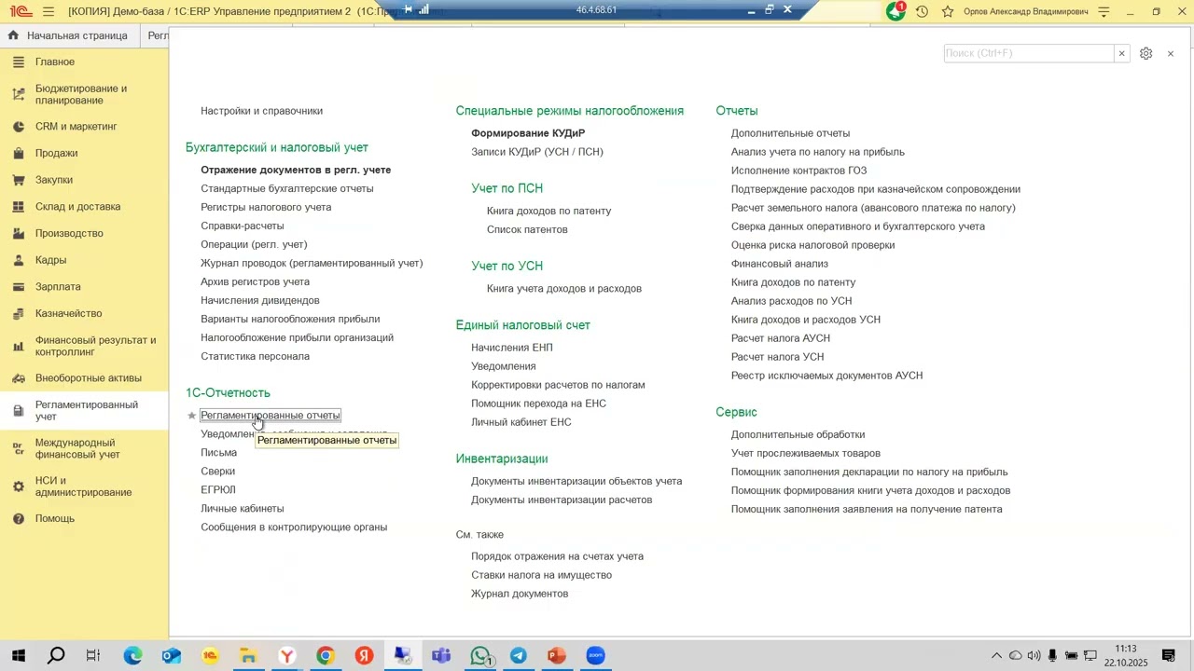
Task: Open Отражение документов в регл. учете
Action: pyautogui.click(x=296, y=170)
